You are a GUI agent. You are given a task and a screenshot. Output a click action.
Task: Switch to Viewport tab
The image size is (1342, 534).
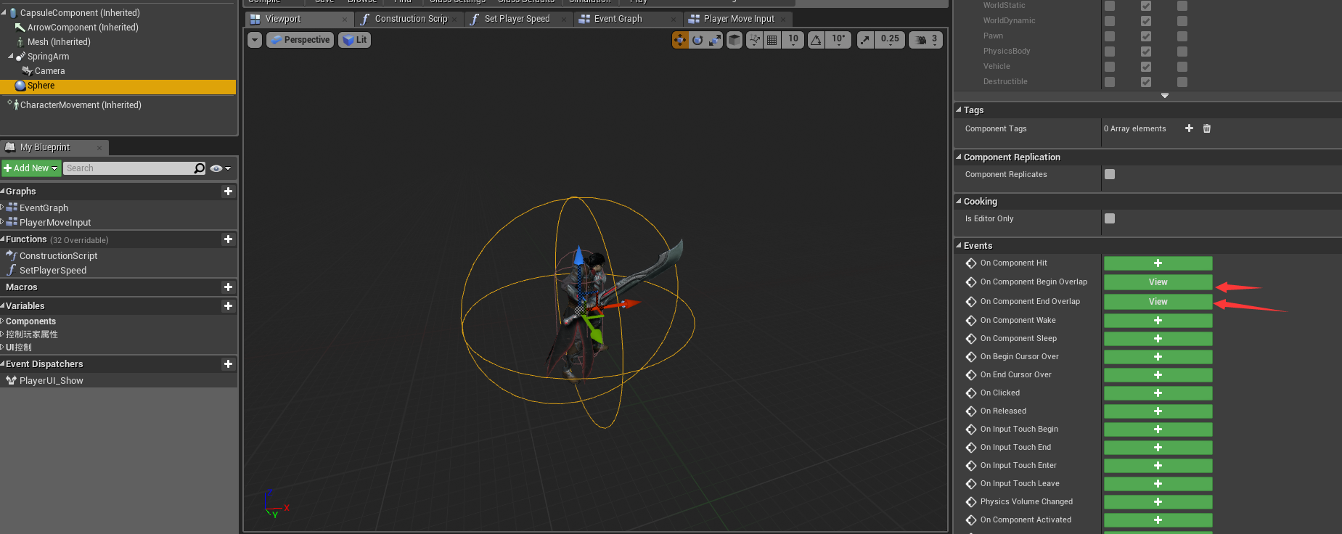299,19
